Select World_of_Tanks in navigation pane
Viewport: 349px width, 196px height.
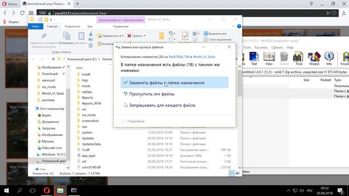53,93
